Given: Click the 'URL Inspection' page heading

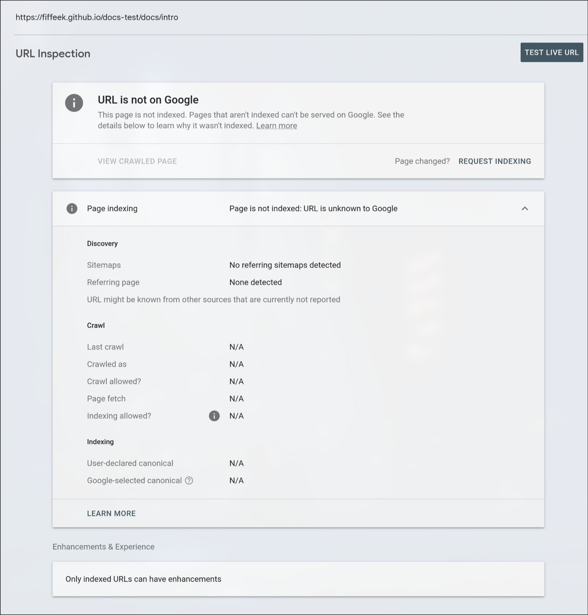Looking at the screenshot, I should (x=53, y=54).
